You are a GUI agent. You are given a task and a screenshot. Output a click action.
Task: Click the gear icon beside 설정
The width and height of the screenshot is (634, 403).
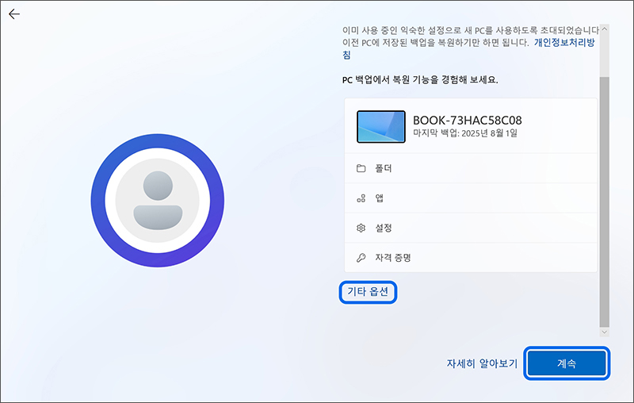[x=361, y=228]
